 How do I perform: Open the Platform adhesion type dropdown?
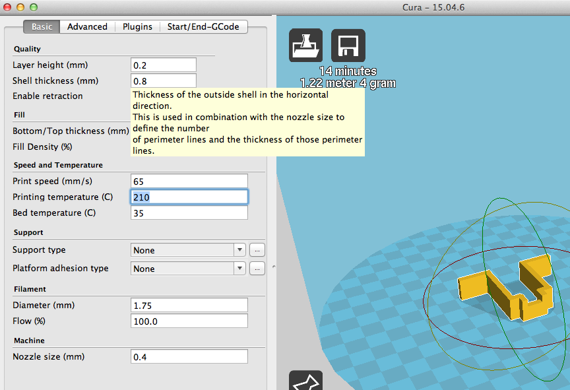pos(188,269)
